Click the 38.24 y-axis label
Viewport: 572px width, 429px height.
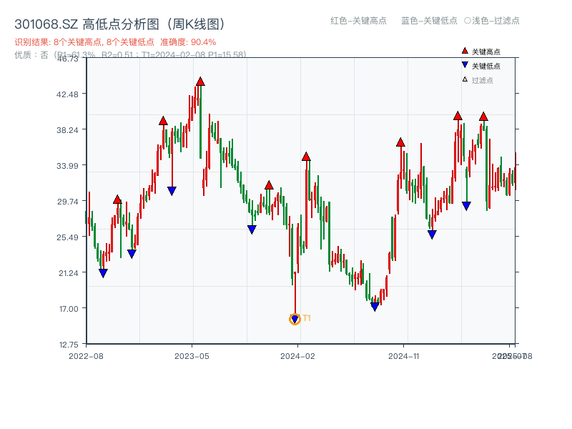(67, 130)
